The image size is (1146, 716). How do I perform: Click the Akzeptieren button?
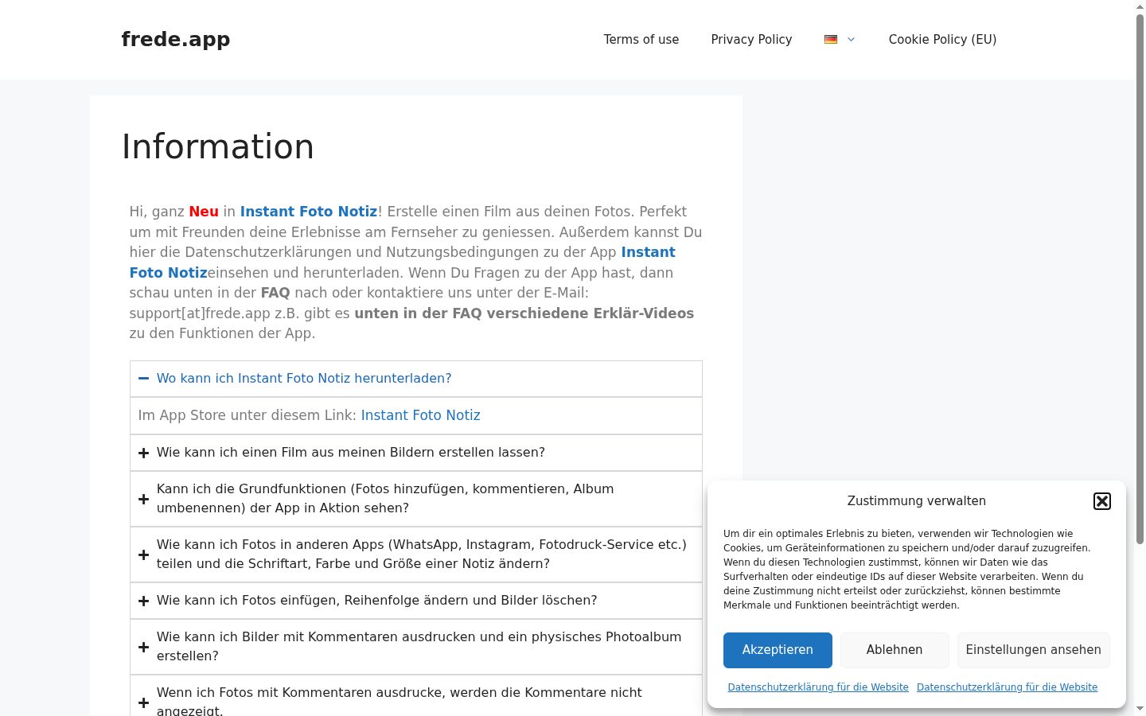(x=778, y=650)
